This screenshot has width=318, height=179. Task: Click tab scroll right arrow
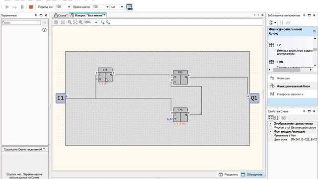coord(258,15)
